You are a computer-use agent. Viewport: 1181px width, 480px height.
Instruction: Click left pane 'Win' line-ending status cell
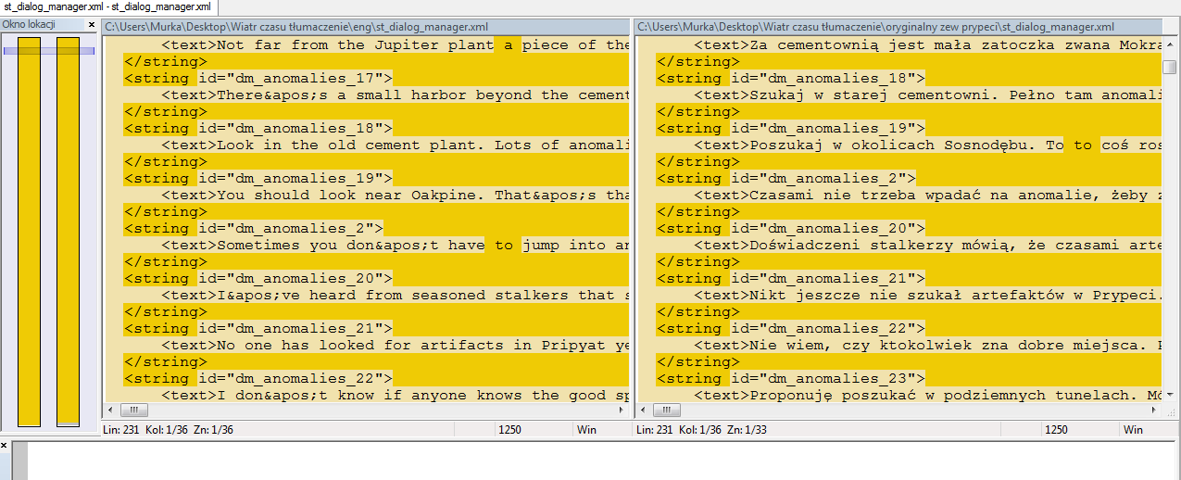586,430
